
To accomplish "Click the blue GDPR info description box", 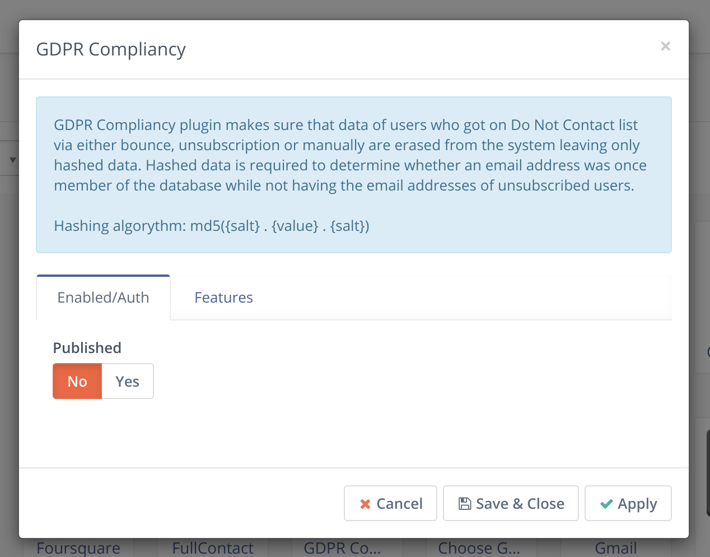I will coord(354,175).
